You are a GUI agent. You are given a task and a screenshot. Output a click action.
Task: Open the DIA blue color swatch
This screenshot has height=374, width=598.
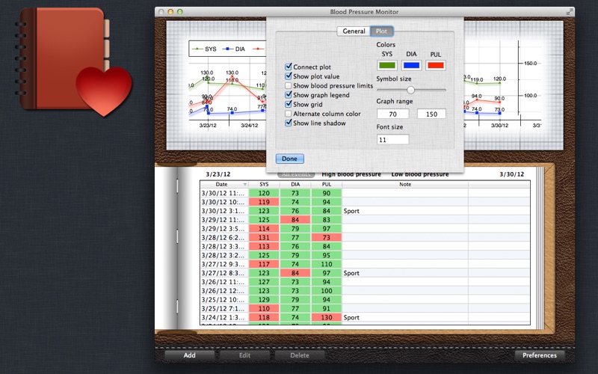tap(412, 65)
